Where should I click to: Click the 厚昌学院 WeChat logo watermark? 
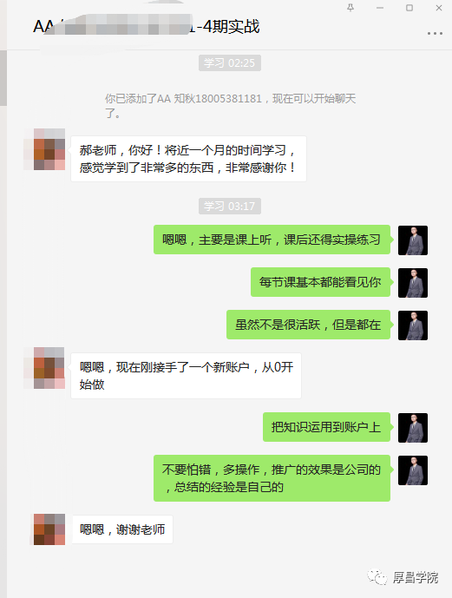tap(403, 577)
